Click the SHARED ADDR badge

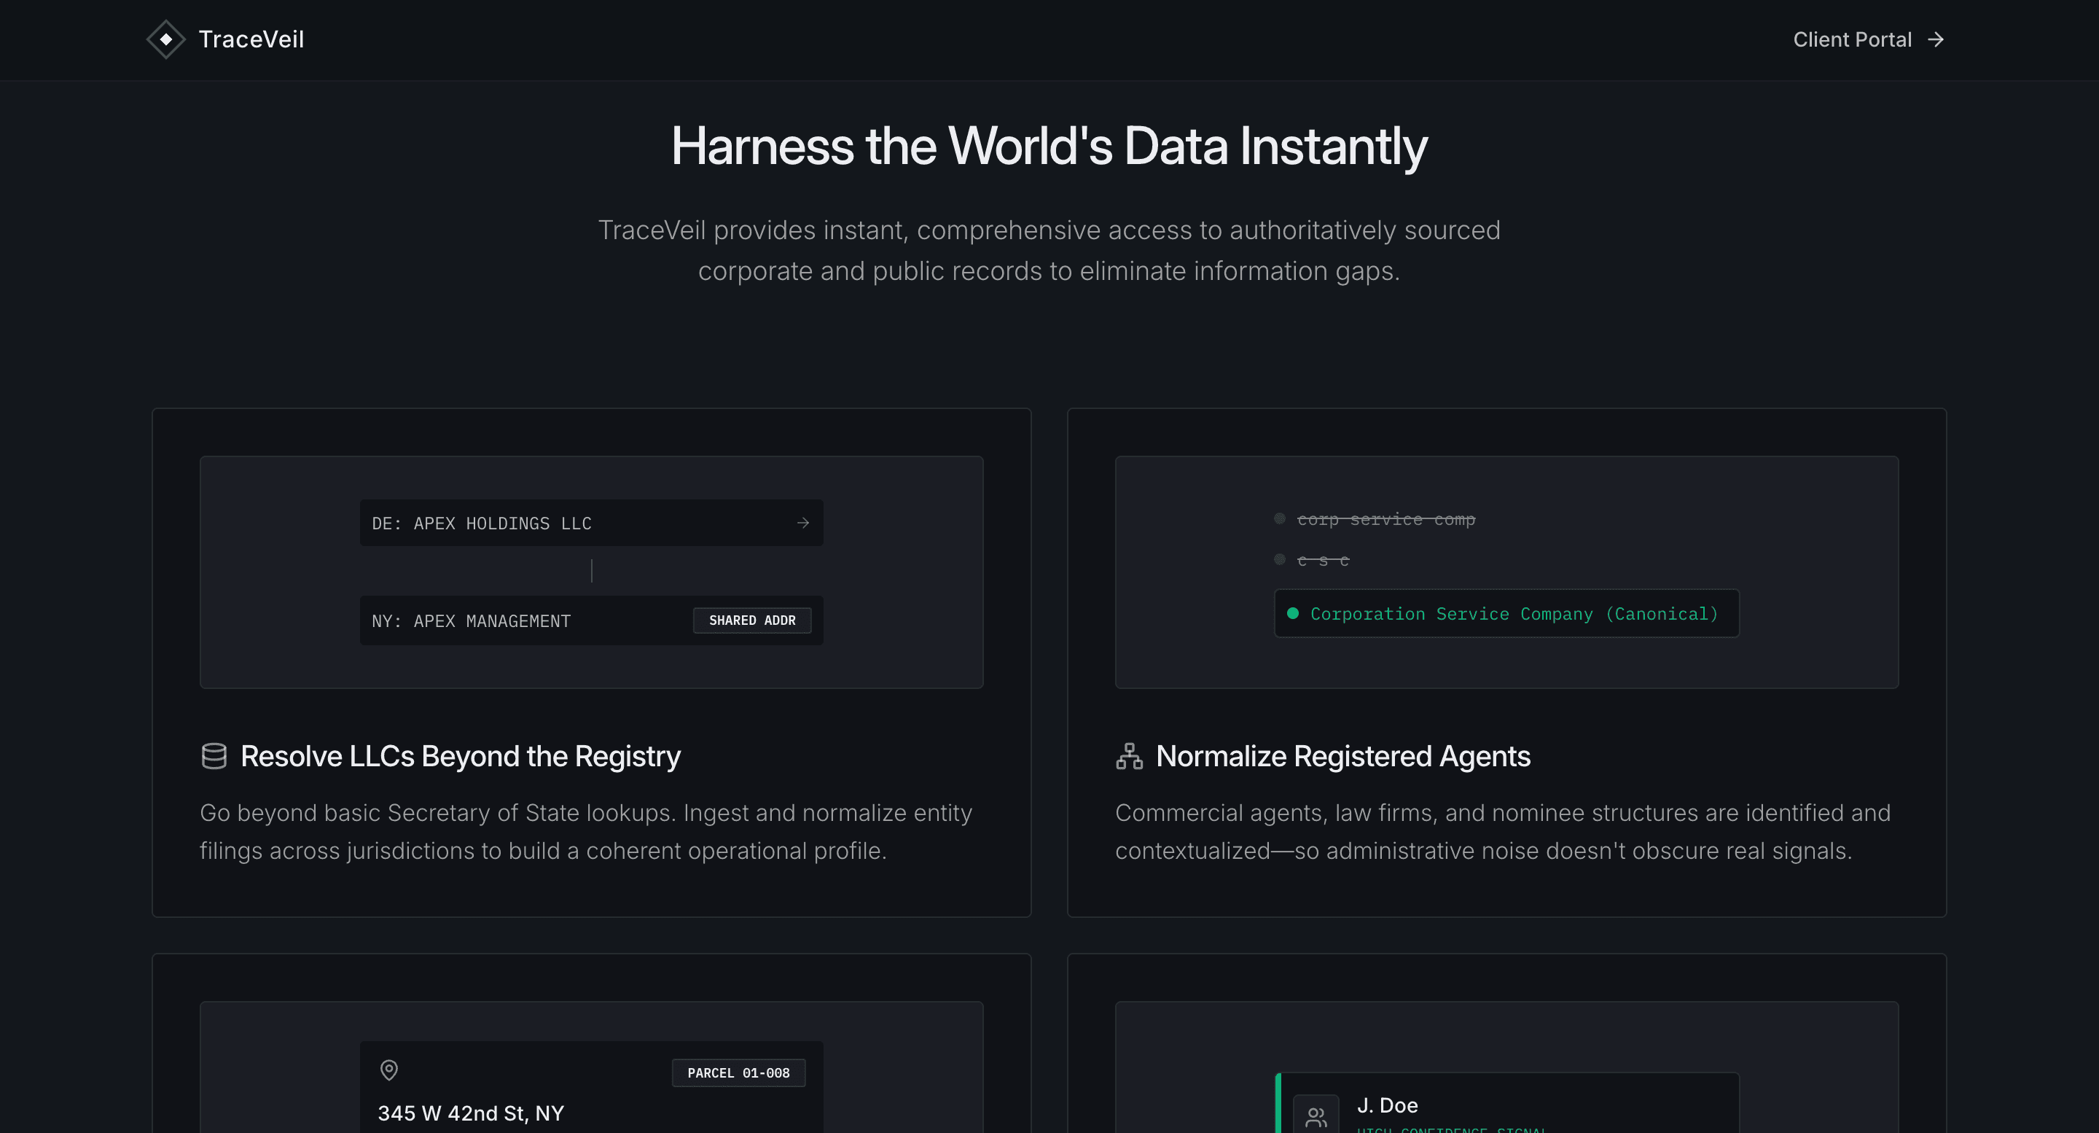(x=751, y=620)
